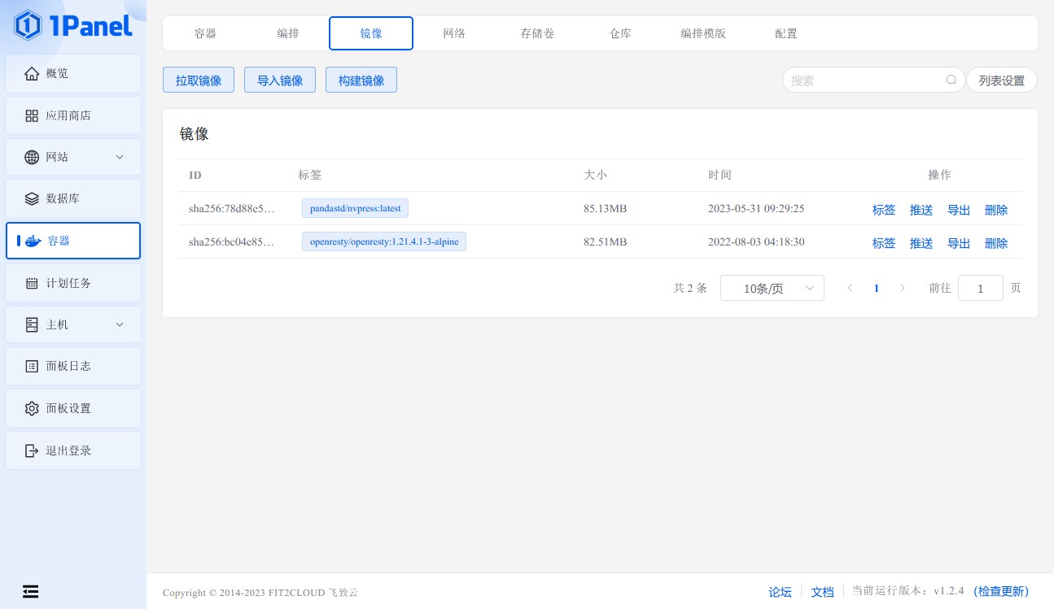
Task: Click the 85.13MB size cell
Action: point(606,208)
